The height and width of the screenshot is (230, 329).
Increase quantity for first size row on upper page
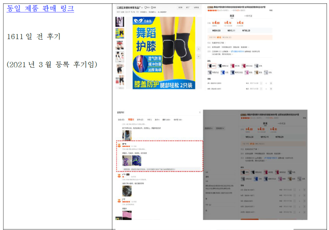click(271, 83)
